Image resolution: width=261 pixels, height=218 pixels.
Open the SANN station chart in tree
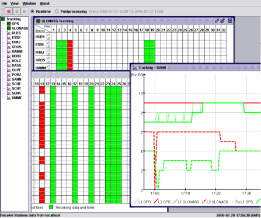tap(14, 79)
